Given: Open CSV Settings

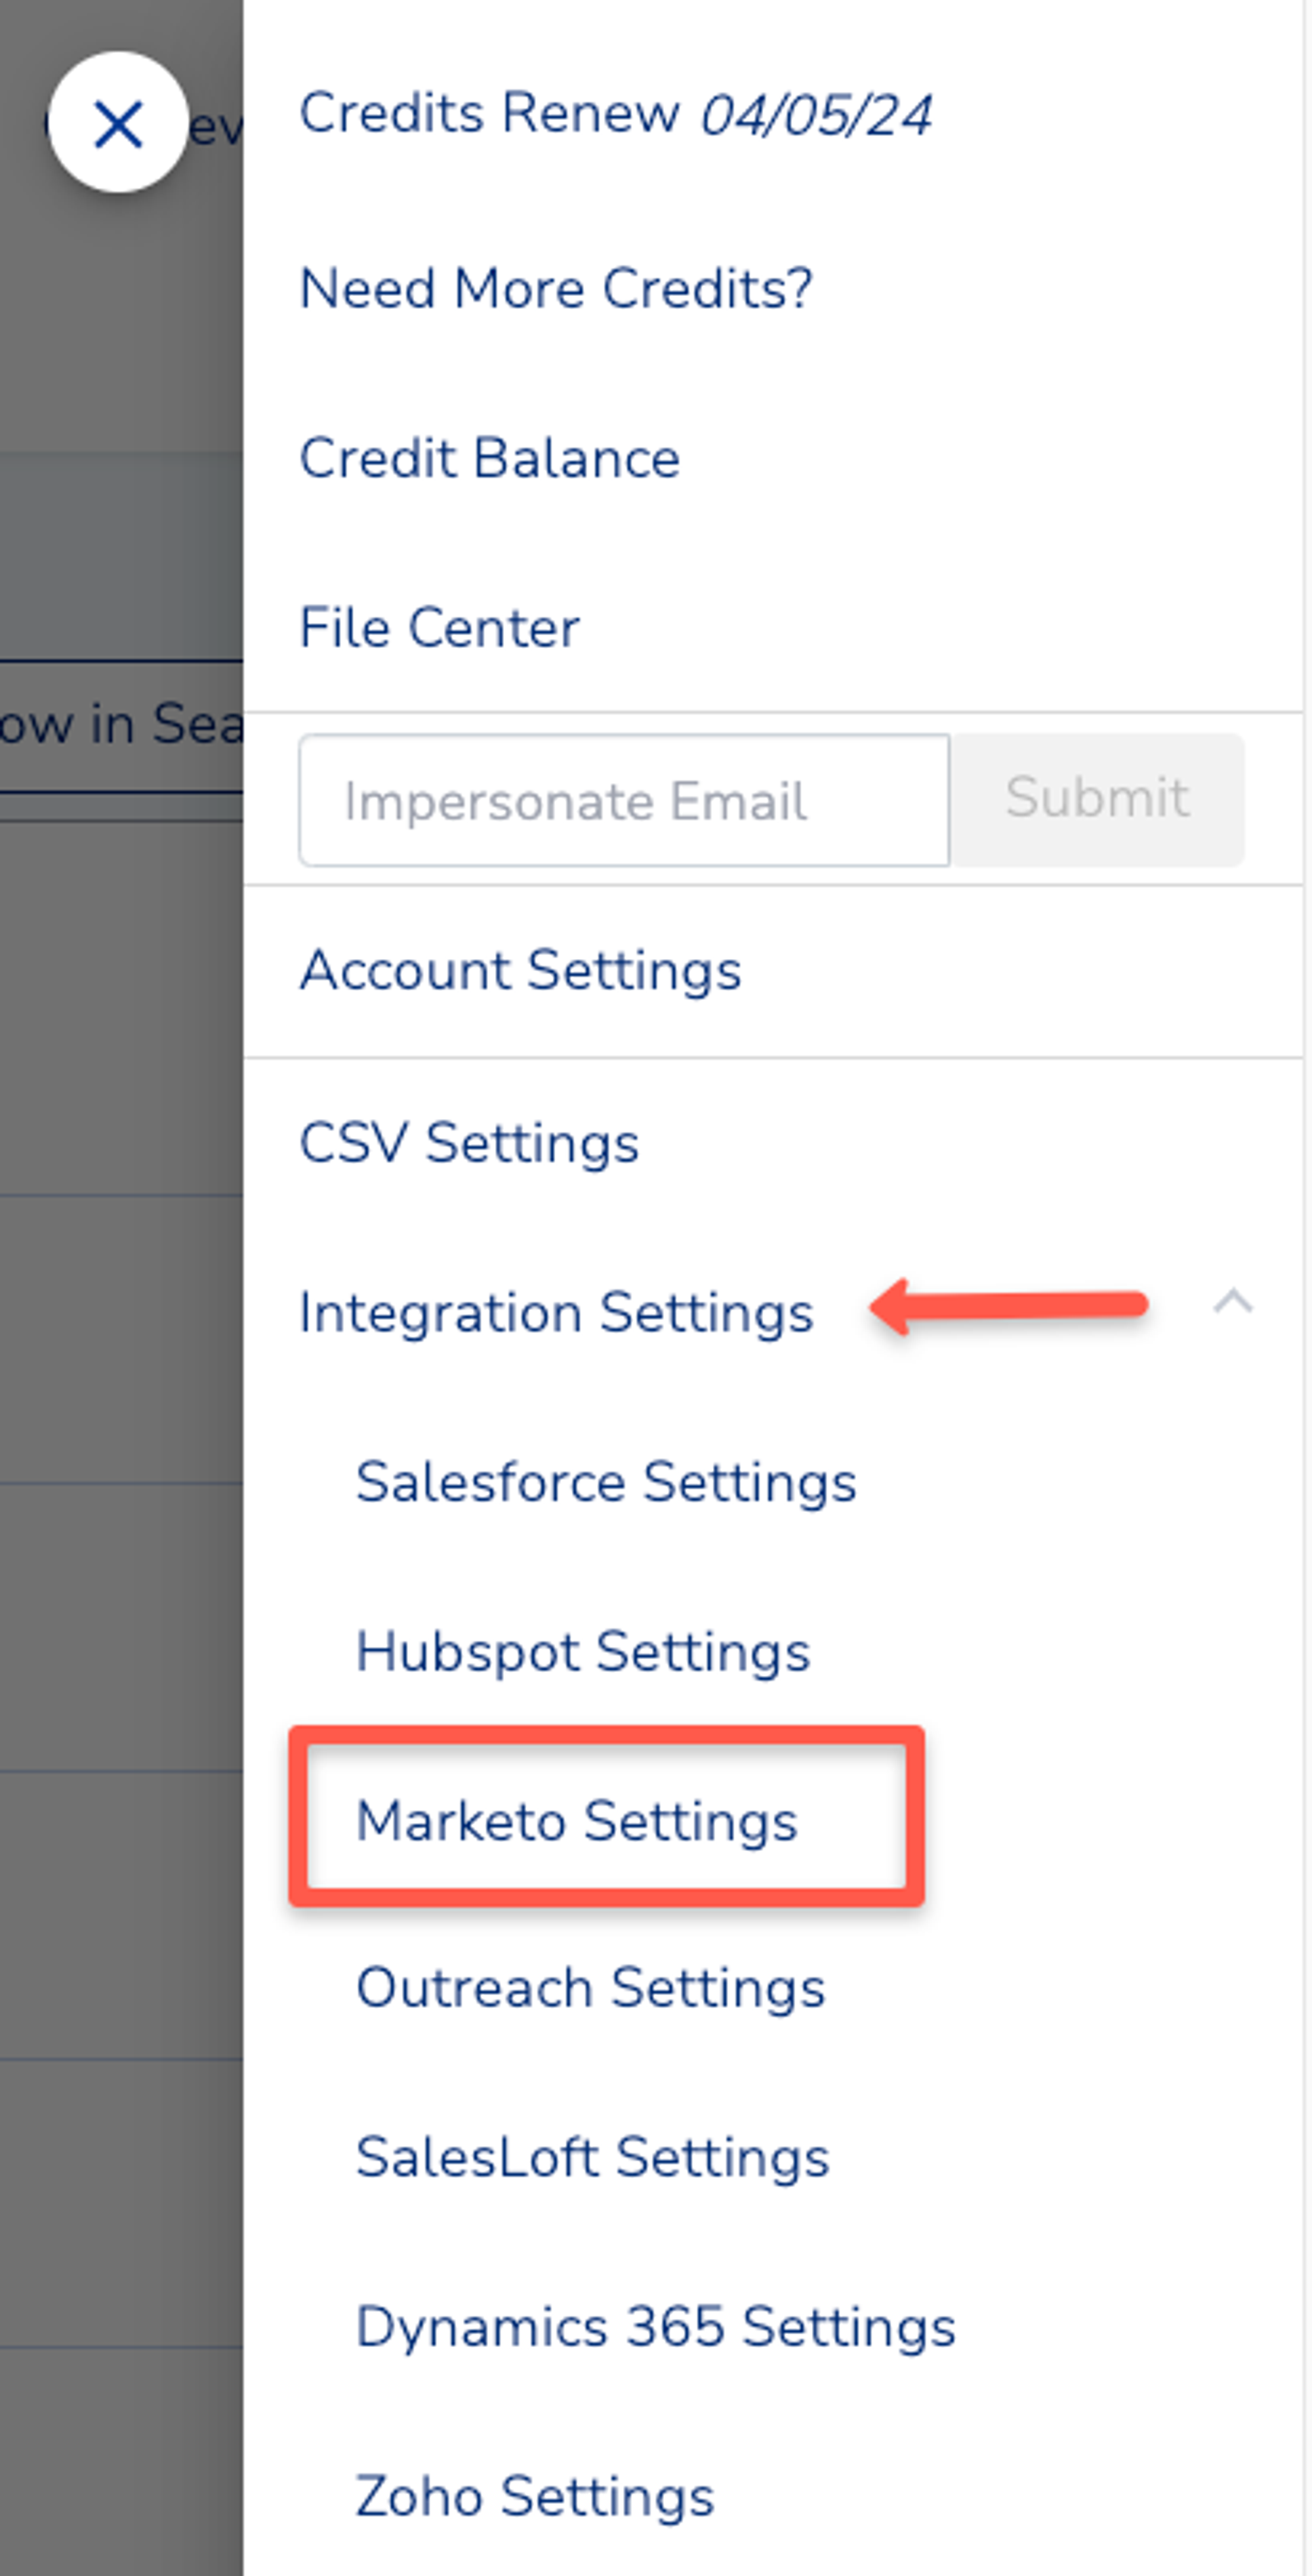Looking at the screenshot, I should pyautogui.click(x=469, y=1142).
